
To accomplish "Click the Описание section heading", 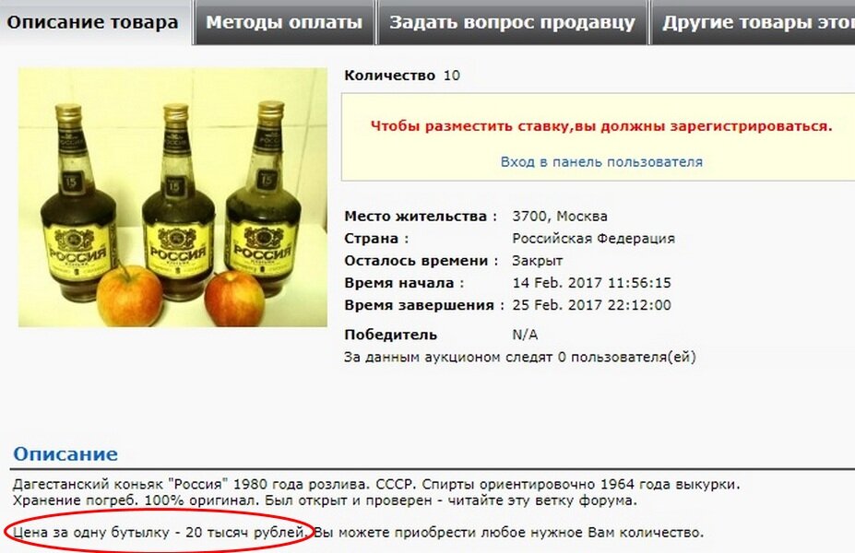I will (x=65, y=453).
